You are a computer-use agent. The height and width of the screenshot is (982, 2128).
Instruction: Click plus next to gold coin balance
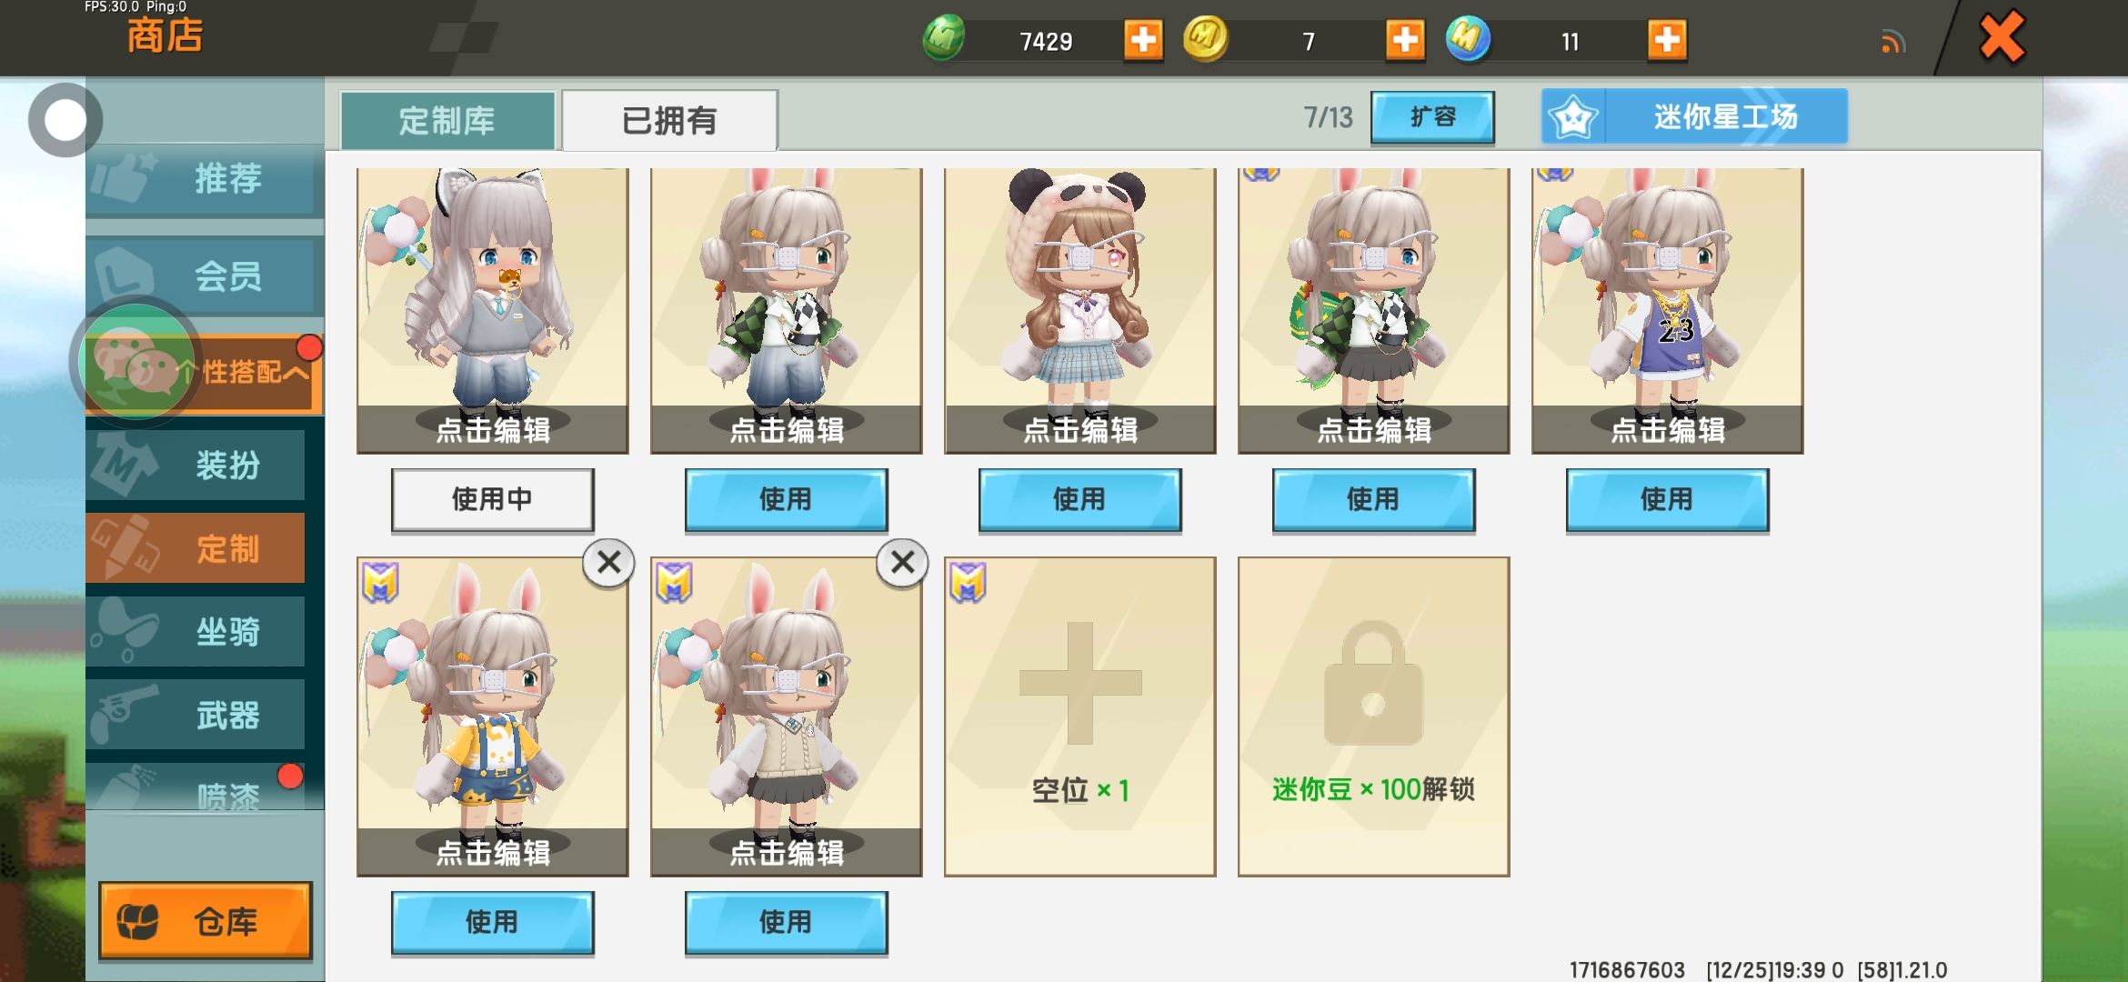pyautogui.click(x=1405, y=41)
